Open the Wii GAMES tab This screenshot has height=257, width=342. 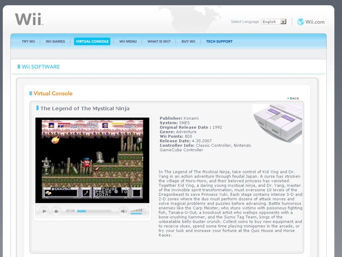click(55, 41)
